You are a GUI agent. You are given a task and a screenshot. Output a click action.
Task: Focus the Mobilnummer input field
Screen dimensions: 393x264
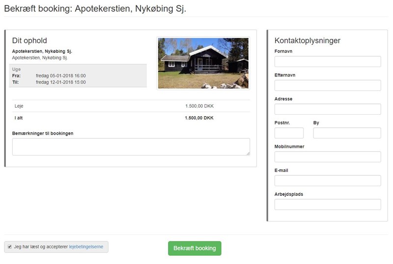[328, 157]
